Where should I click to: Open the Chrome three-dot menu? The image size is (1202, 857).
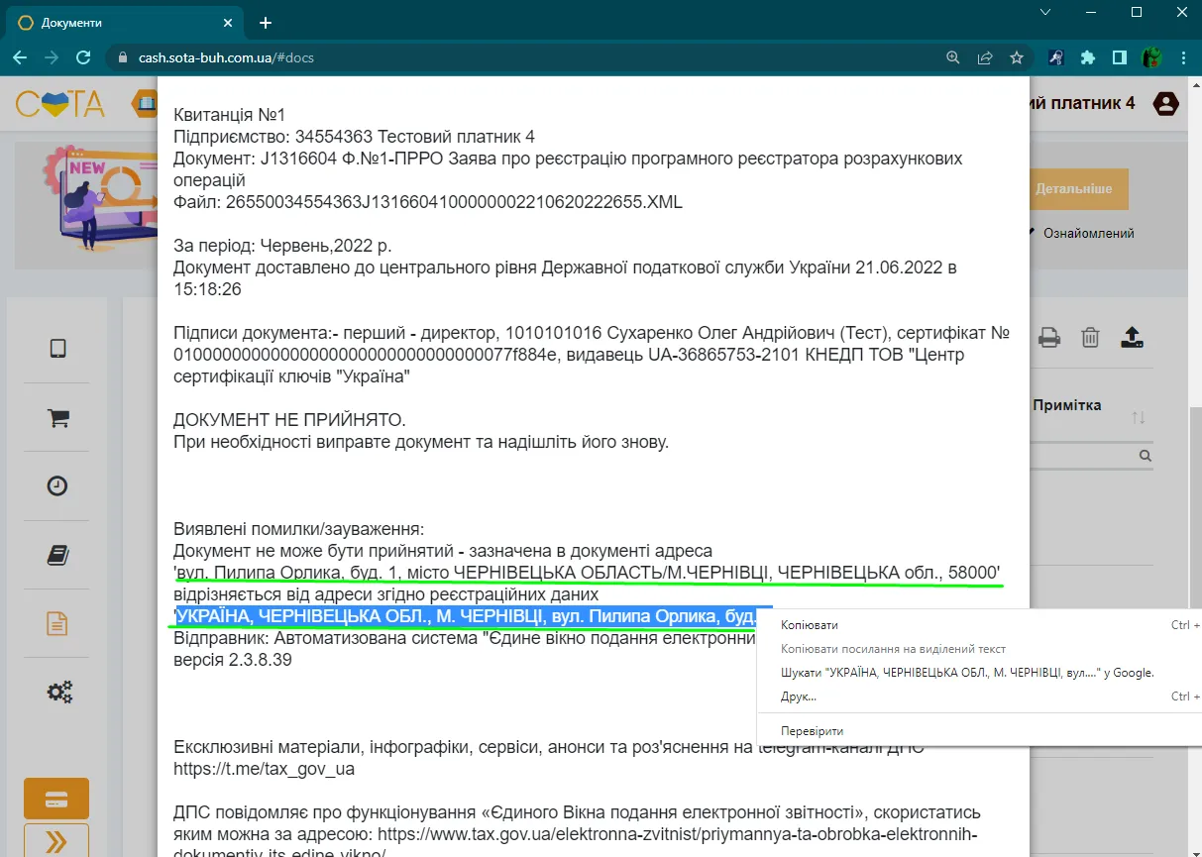coord(1184,57)
